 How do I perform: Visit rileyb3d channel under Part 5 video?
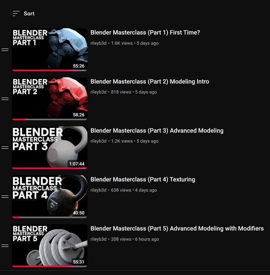pyautogui.click(x=98, y=239)
